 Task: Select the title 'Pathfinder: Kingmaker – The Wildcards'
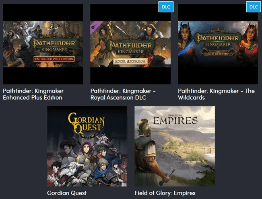click(x=217, y=94)
